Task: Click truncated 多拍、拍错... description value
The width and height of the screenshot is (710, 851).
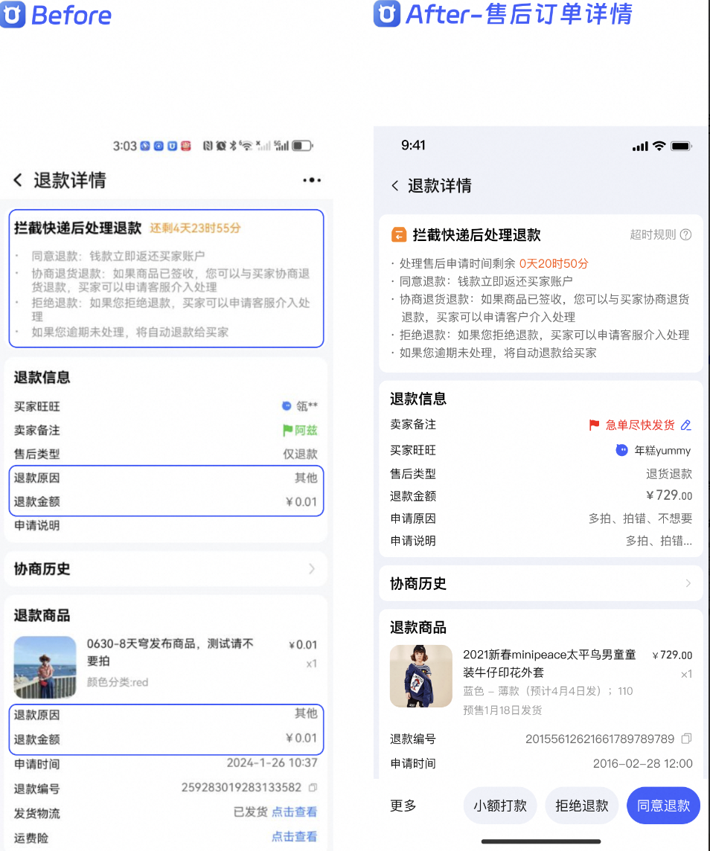Action: click(659, 541)
